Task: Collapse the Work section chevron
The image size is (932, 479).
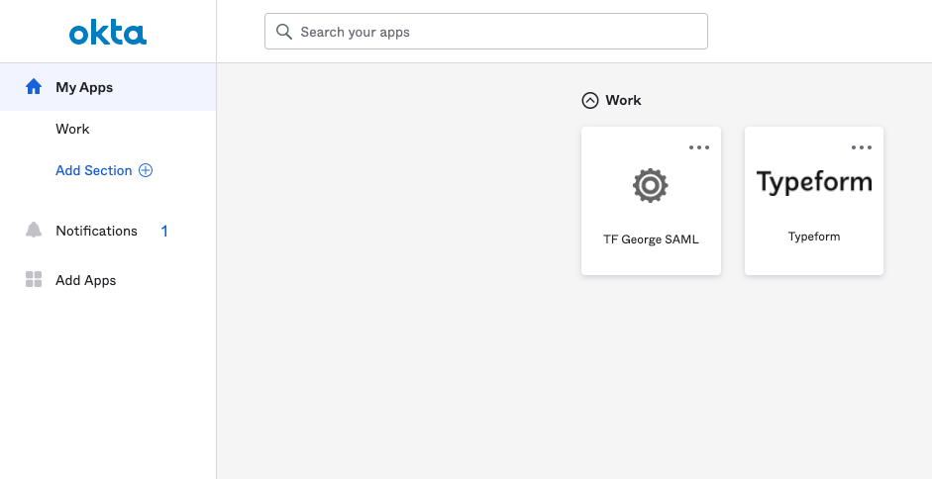Action: pos(590,100)
